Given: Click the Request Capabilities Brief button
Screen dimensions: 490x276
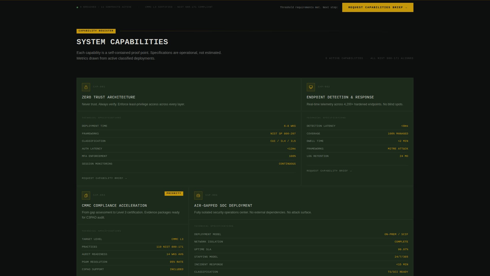Looking at the screenshot, I should pyautogui.click(x=378, y=7).
